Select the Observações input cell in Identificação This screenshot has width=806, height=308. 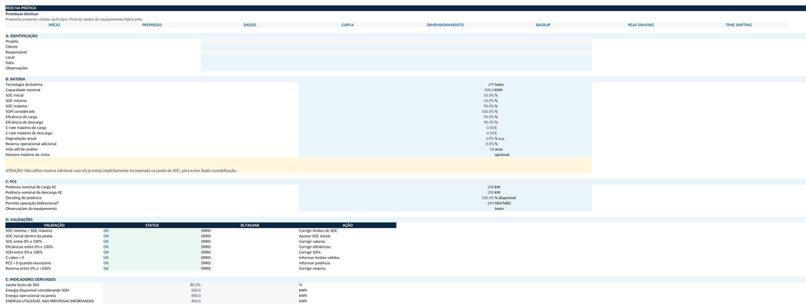click(x=396, y=69)
